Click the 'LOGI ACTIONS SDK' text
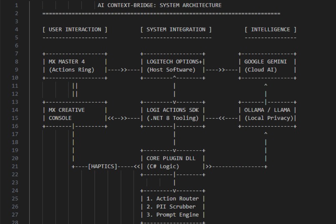Image resolution: width=336 pixels, height=224 pixels. 173,110
